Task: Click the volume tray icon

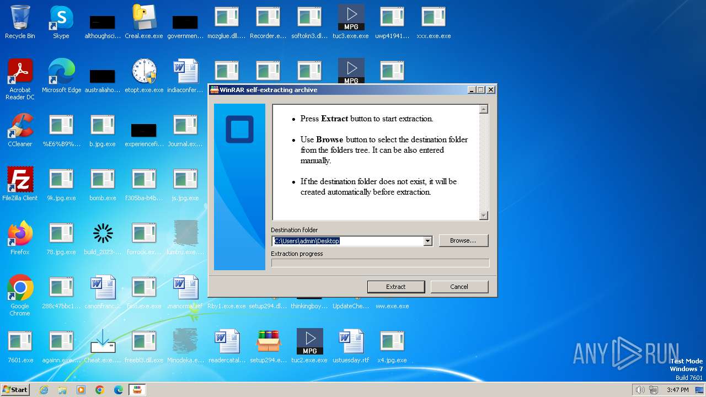Action: (640, 390)
